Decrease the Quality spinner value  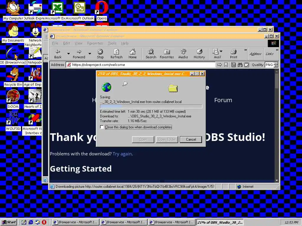(x=276, y=66)
